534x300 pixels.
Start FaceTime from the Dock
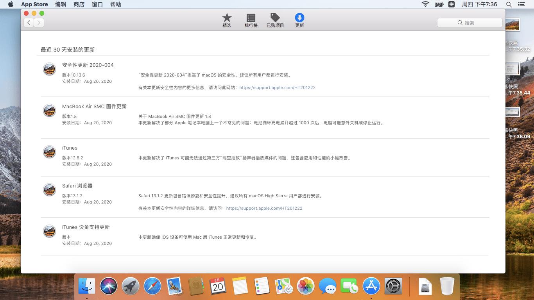(x=349, y=286)
